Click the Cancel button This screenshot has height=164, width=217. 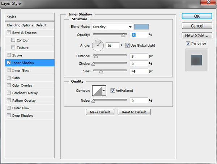197,26
